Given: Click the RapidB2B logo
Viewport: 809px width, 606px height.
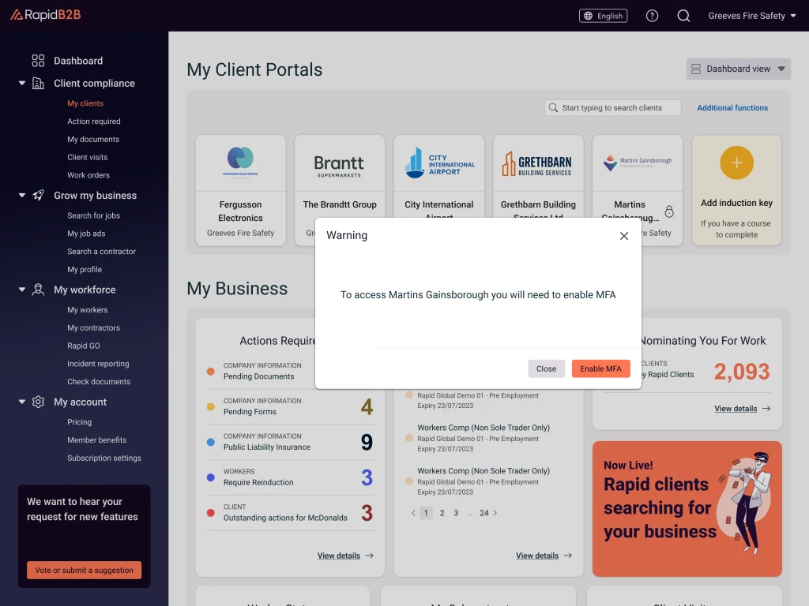Looking at the screenshot, I should pyautogui.click(x=45, y=15).
